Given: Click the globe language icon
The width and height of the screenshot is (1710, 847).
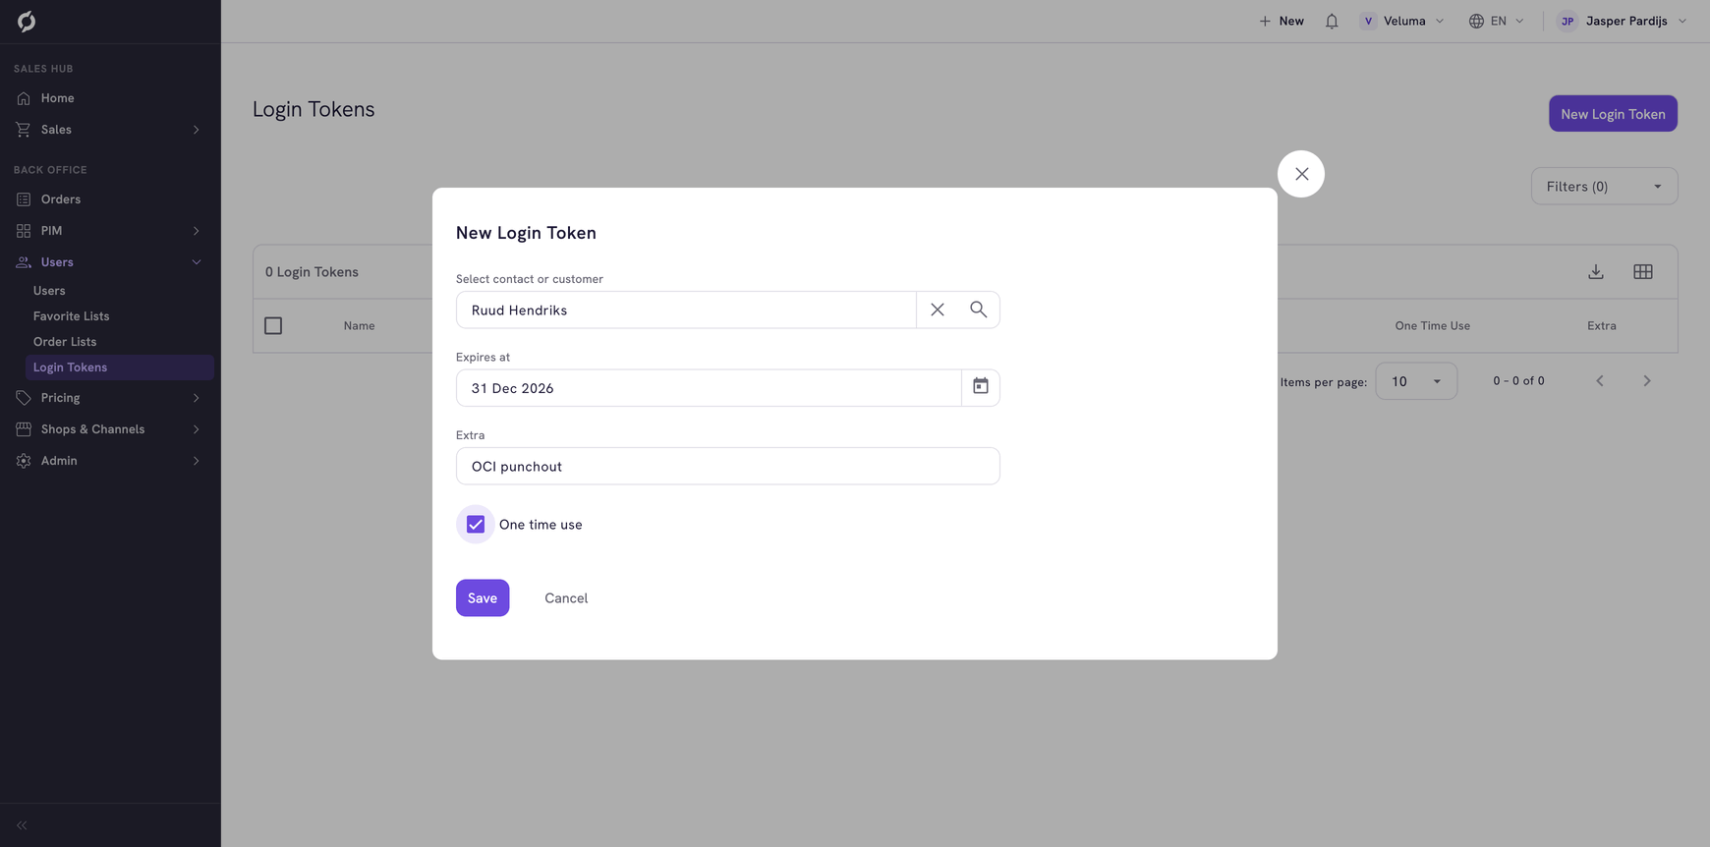Looking at the screenshot, I should (1476, 21).
